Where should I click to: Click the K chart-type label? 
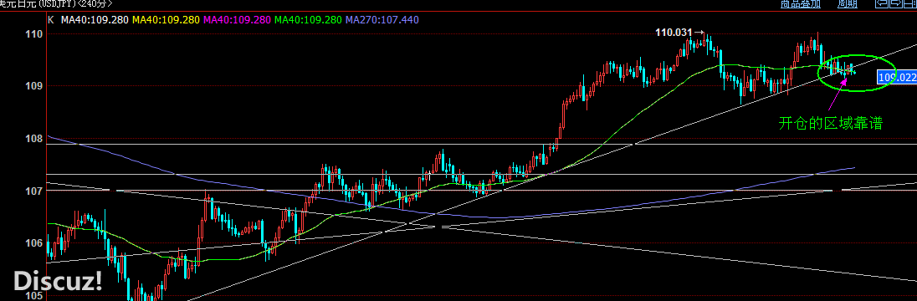pyautogui.click(x=50, y=20)
